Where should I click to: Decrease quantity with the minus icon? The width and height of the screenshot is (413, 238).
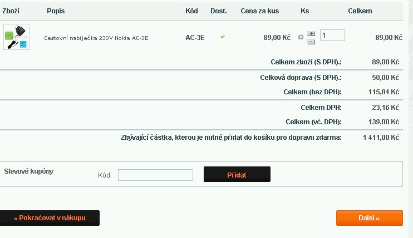tap(311, 42)
